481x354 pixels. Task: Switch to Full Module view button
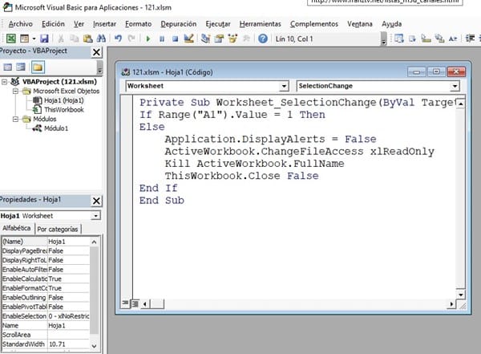133,303
